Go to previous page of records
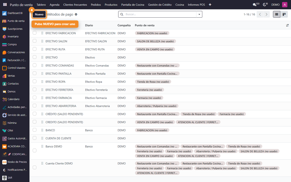Image resolution: width=291 pixels, height=182 pixels. pos(260,14)
